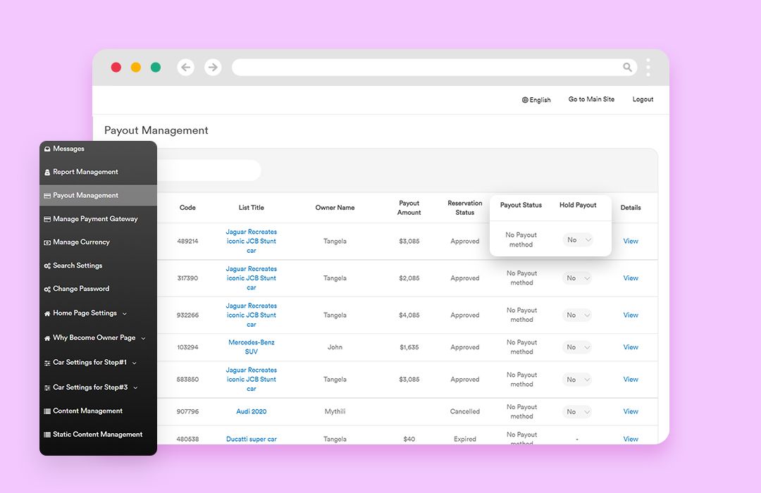This screenshot has height=493, width=761.
Task: Click the Payout Status column header
Action: click(521, 205)
